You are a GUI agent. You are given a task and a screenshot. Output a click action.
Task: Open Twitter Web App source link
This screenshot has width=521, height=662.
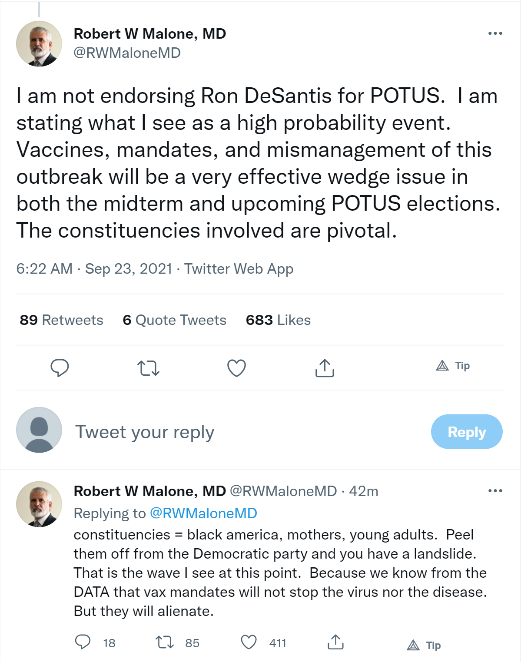239,269
